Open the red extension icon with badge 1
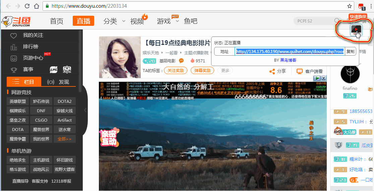The width and height of the screenshot is (374, 191). [361, 6]
